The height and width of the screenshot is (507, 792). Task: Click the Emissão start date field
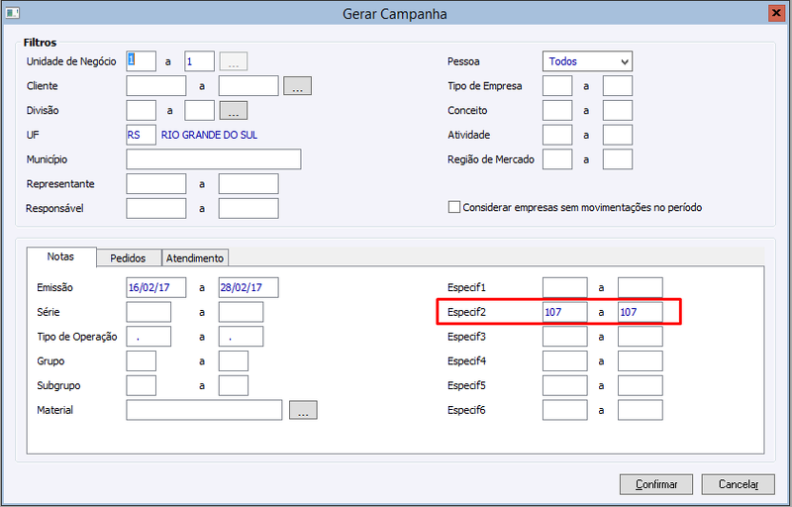[x=156, y=287]
